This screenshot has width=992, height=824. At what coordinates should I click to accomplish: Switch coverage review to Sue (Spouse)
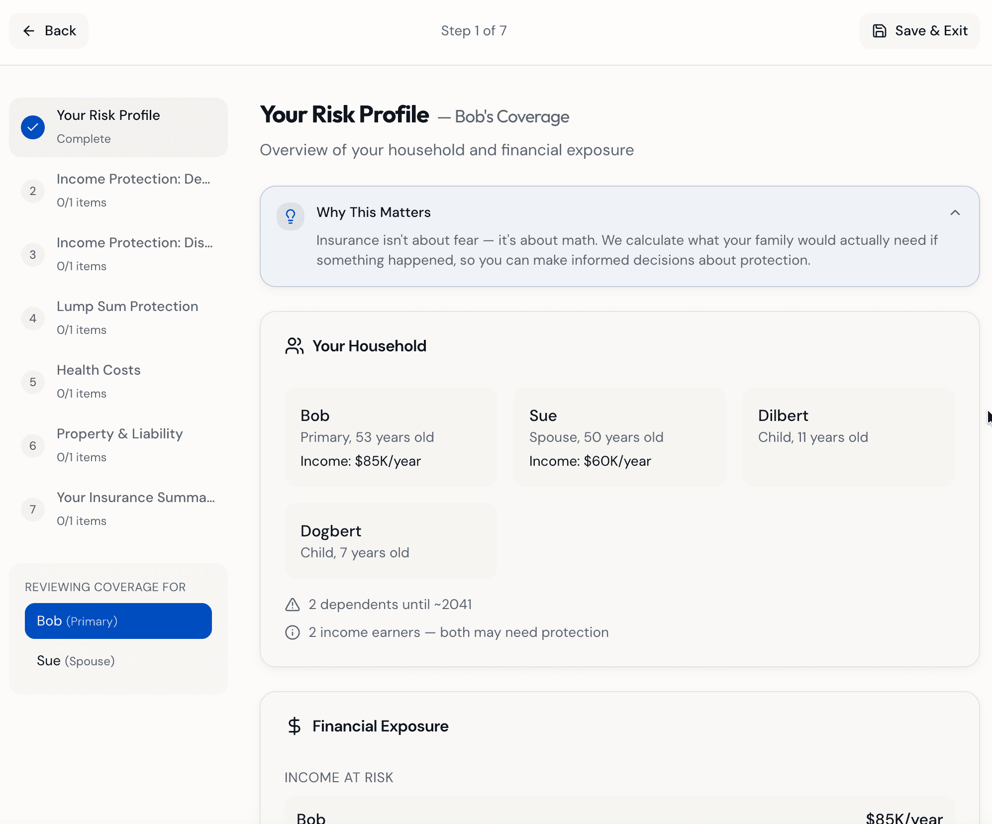point(118,661)
